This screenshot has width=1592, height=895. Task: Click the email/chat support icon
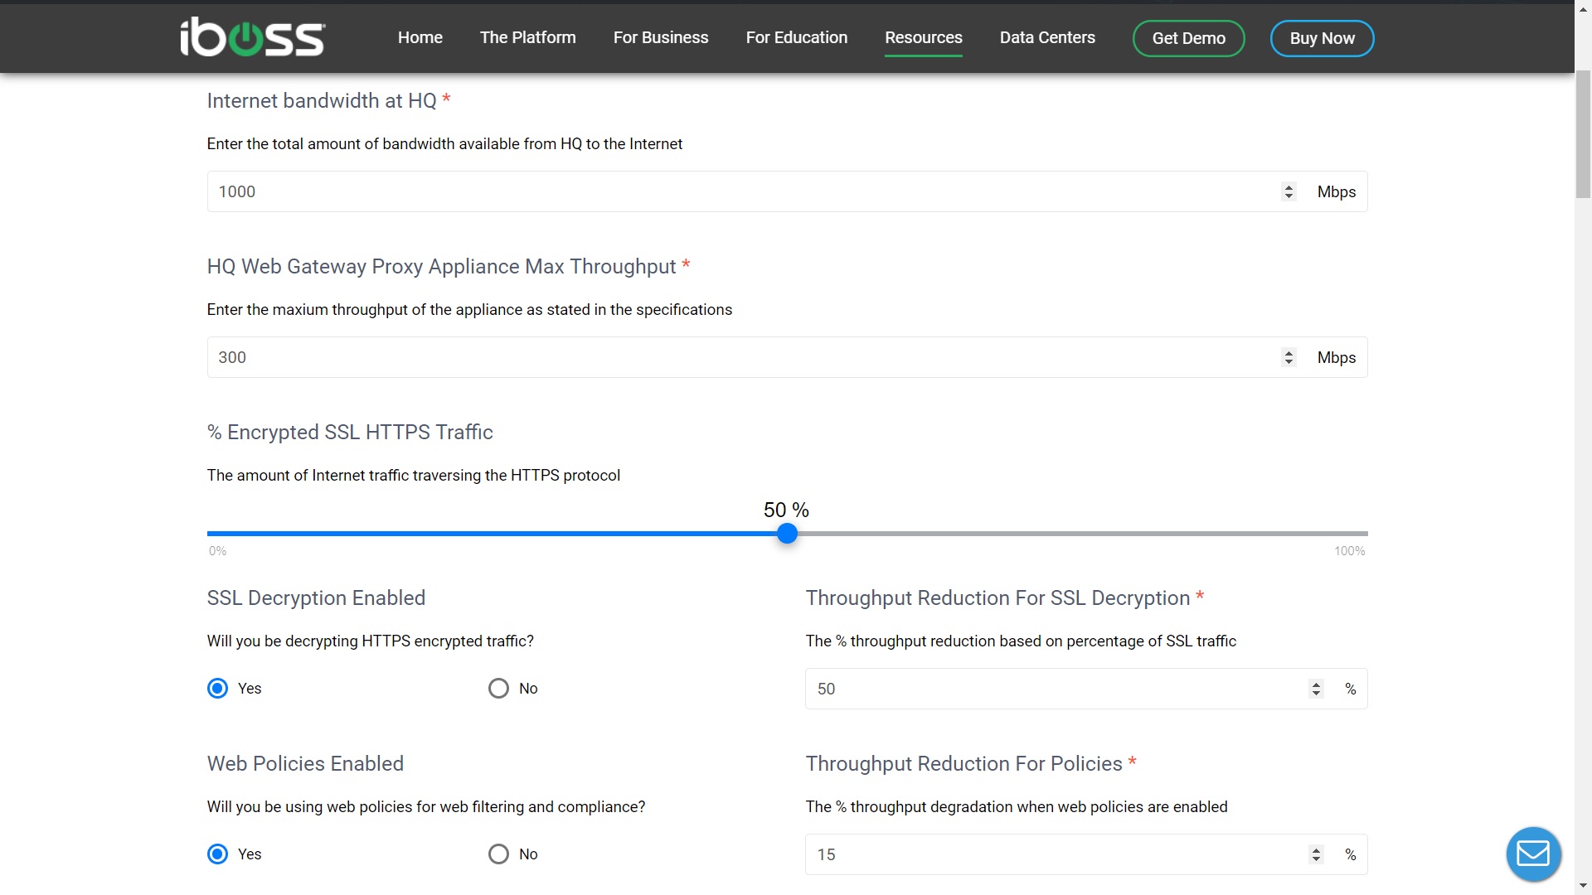1535,854
